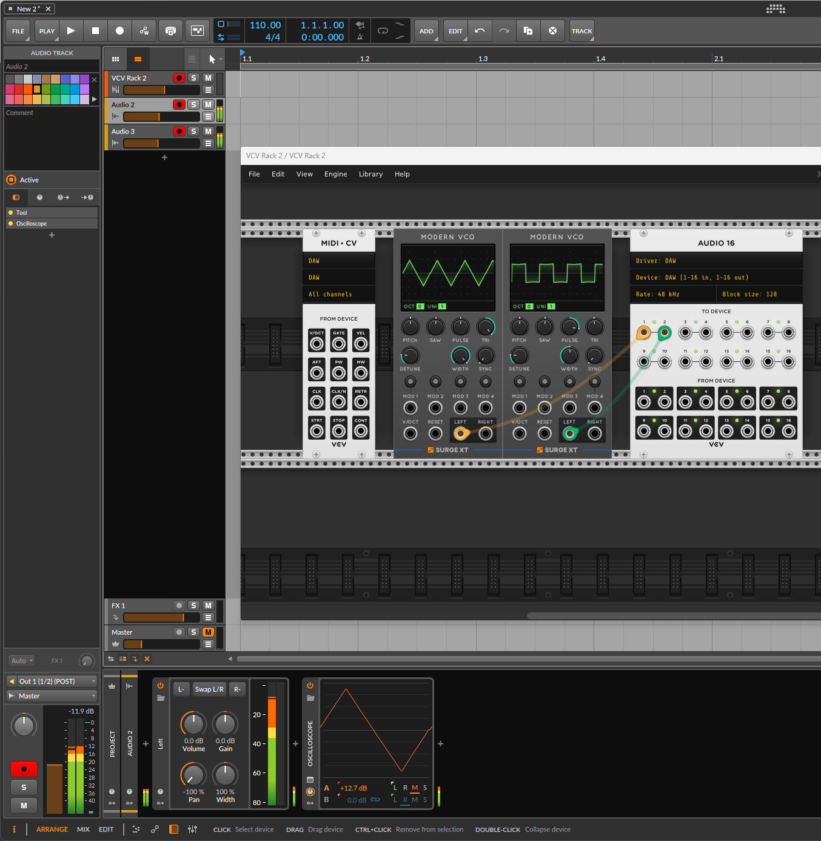Stop the transport
The height and width of the screenshot is (841, 821).
(x=95, y=31)
